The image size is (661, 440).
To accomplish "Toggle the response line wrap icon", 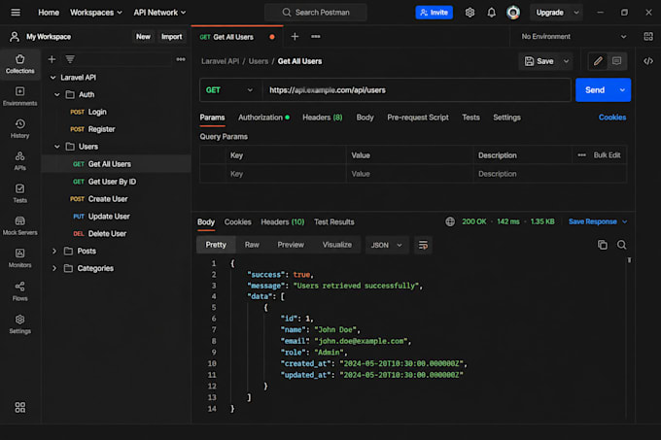I will click(423, 245).
